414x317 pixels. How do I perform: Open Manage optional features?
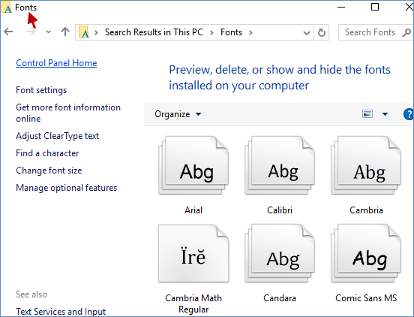tap(66, 188)
